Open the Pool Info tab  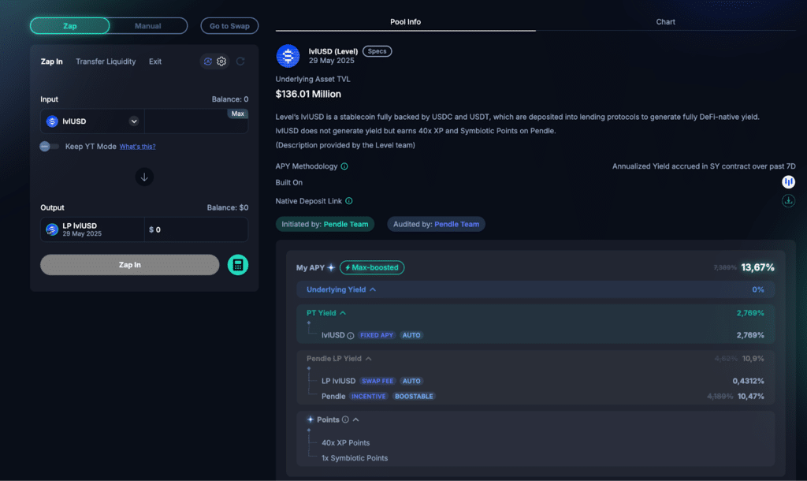(406, 22)
